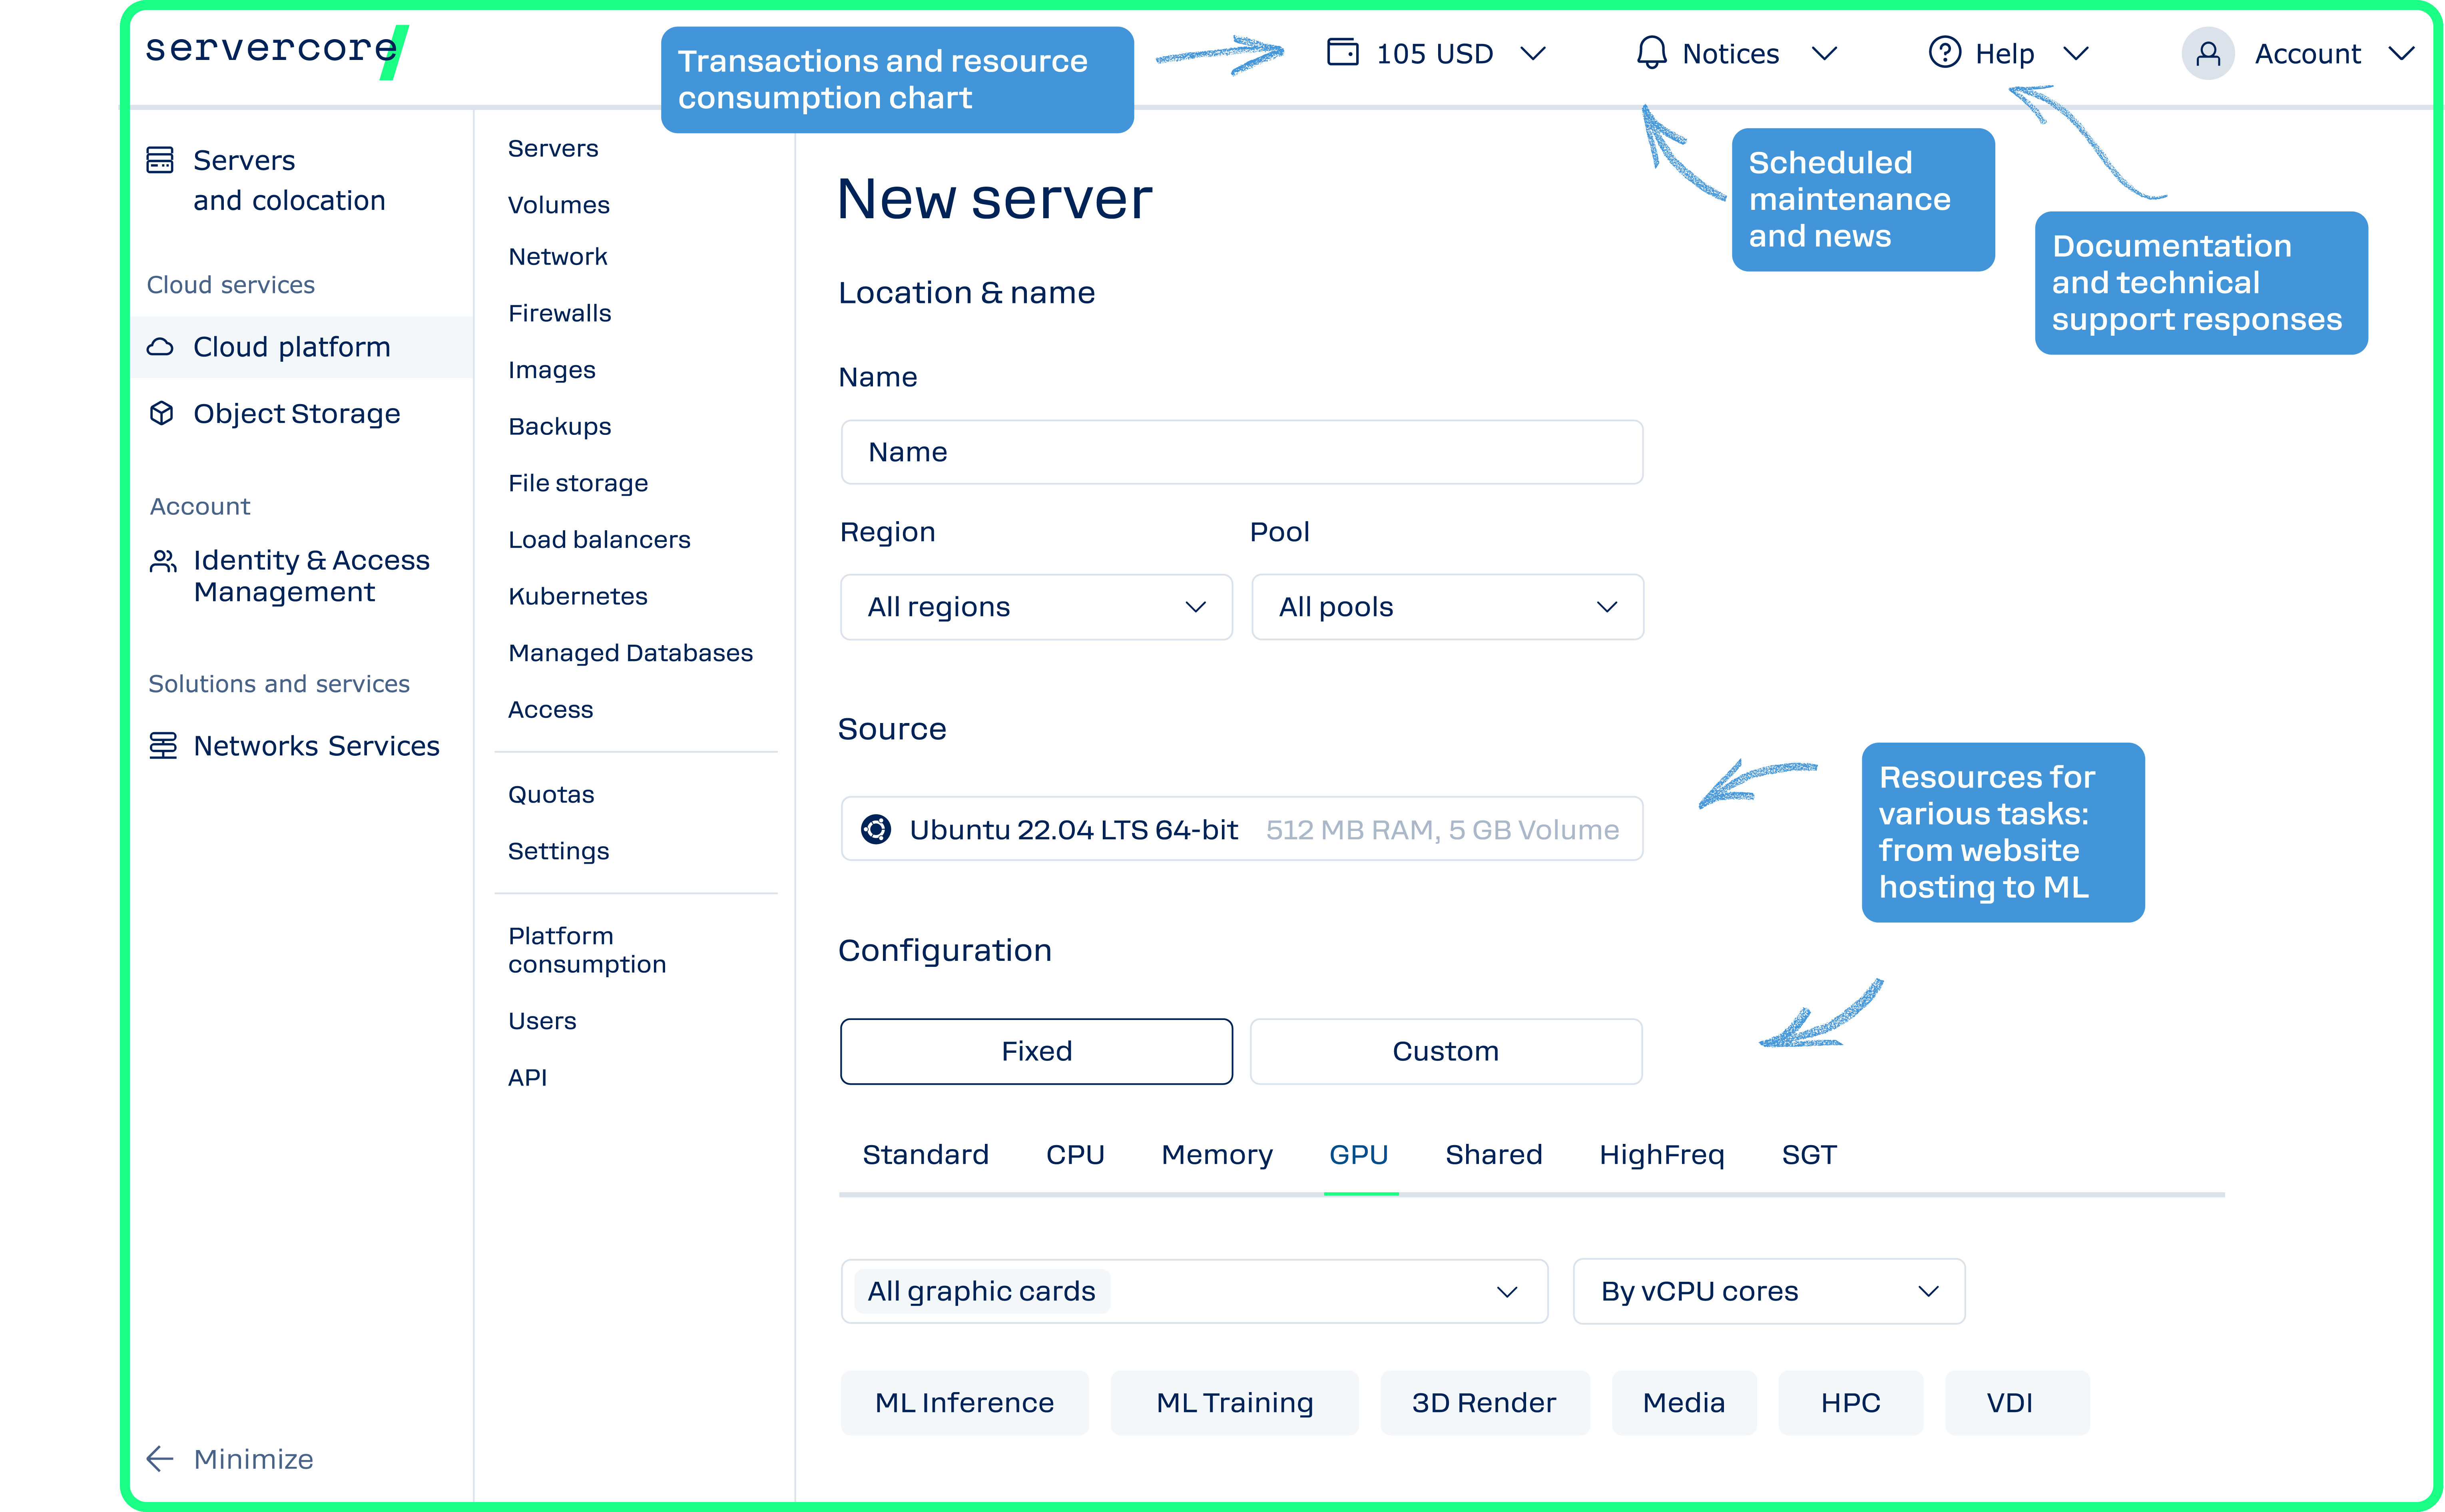Expand the Notices dropdown chevron
The image size is (2445, 1512).
point(1825,53)
